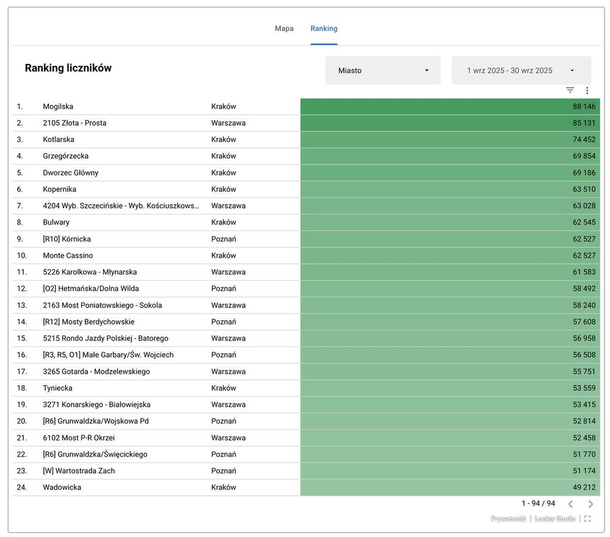Image resolution: width=610 pixels, height=537 pixels.
Task: Go to the previous table page
Action: pos(570,504)
